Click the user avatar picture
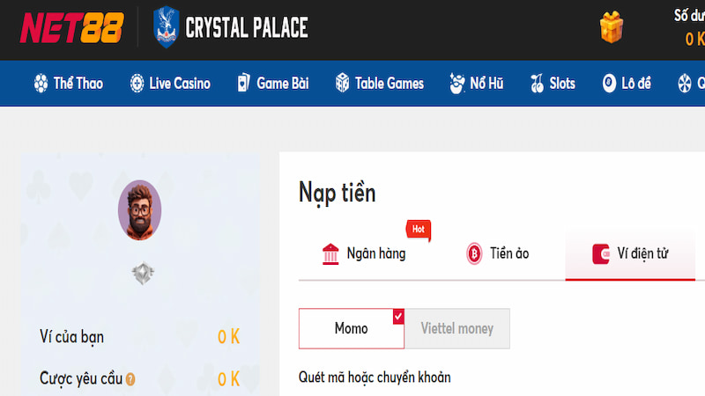 point(139,209)
